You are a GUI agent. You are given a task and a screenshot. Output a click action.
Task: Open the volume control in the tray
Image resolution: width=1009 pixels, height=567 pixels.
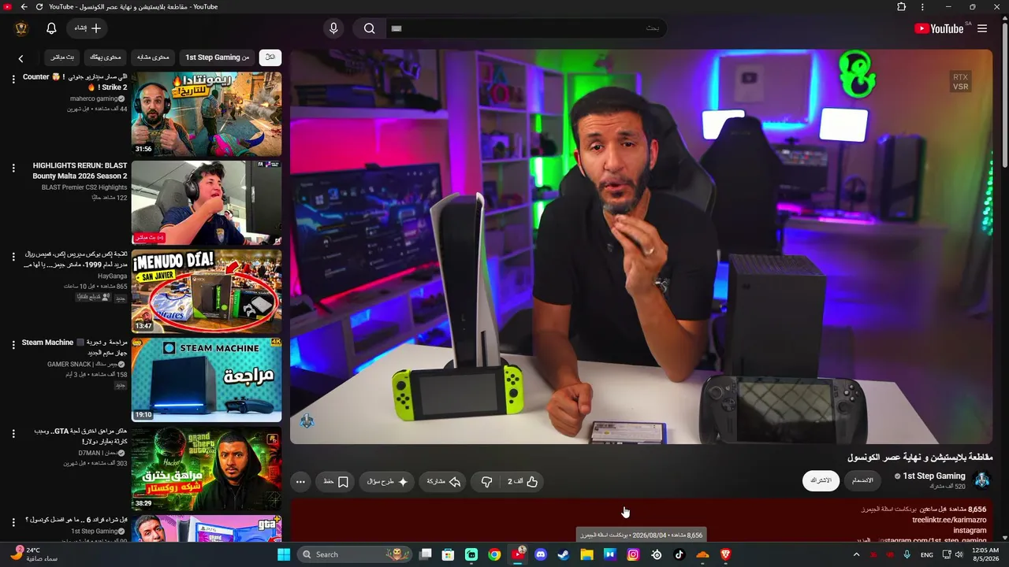959,554
